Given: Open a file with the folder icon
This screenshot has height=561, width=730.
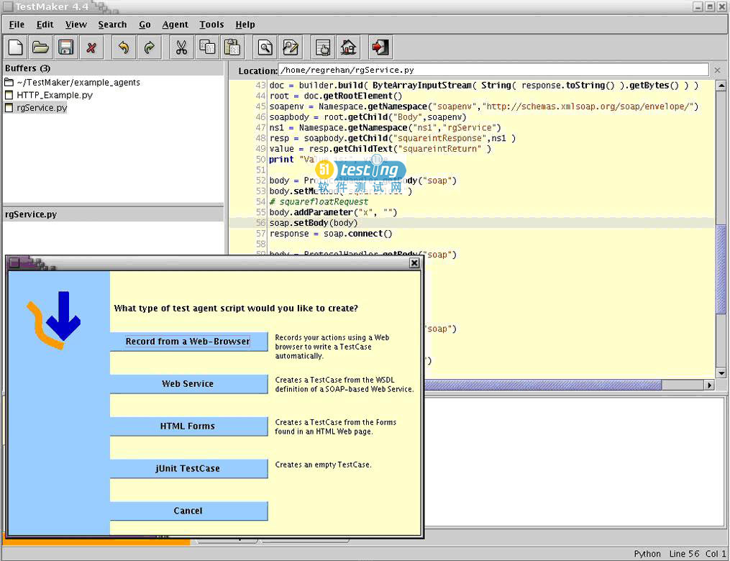Looking at the screenshot, I should click(x=40, y=47).
